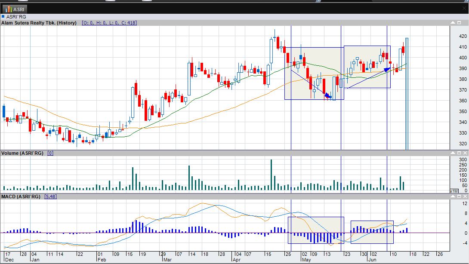
Task: Click the x1M volume scale box
Action: pos(454,191)
